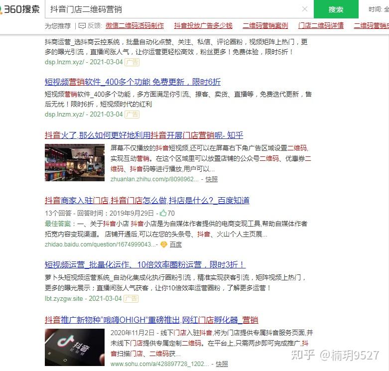389x371 pixels.
Task: Clear the search box with the X icon
Action: [x=305, y=9]
